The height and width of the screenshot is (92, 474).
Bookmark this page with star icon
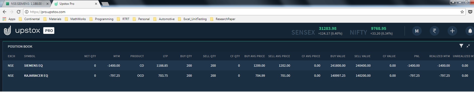tap(462, 12)
